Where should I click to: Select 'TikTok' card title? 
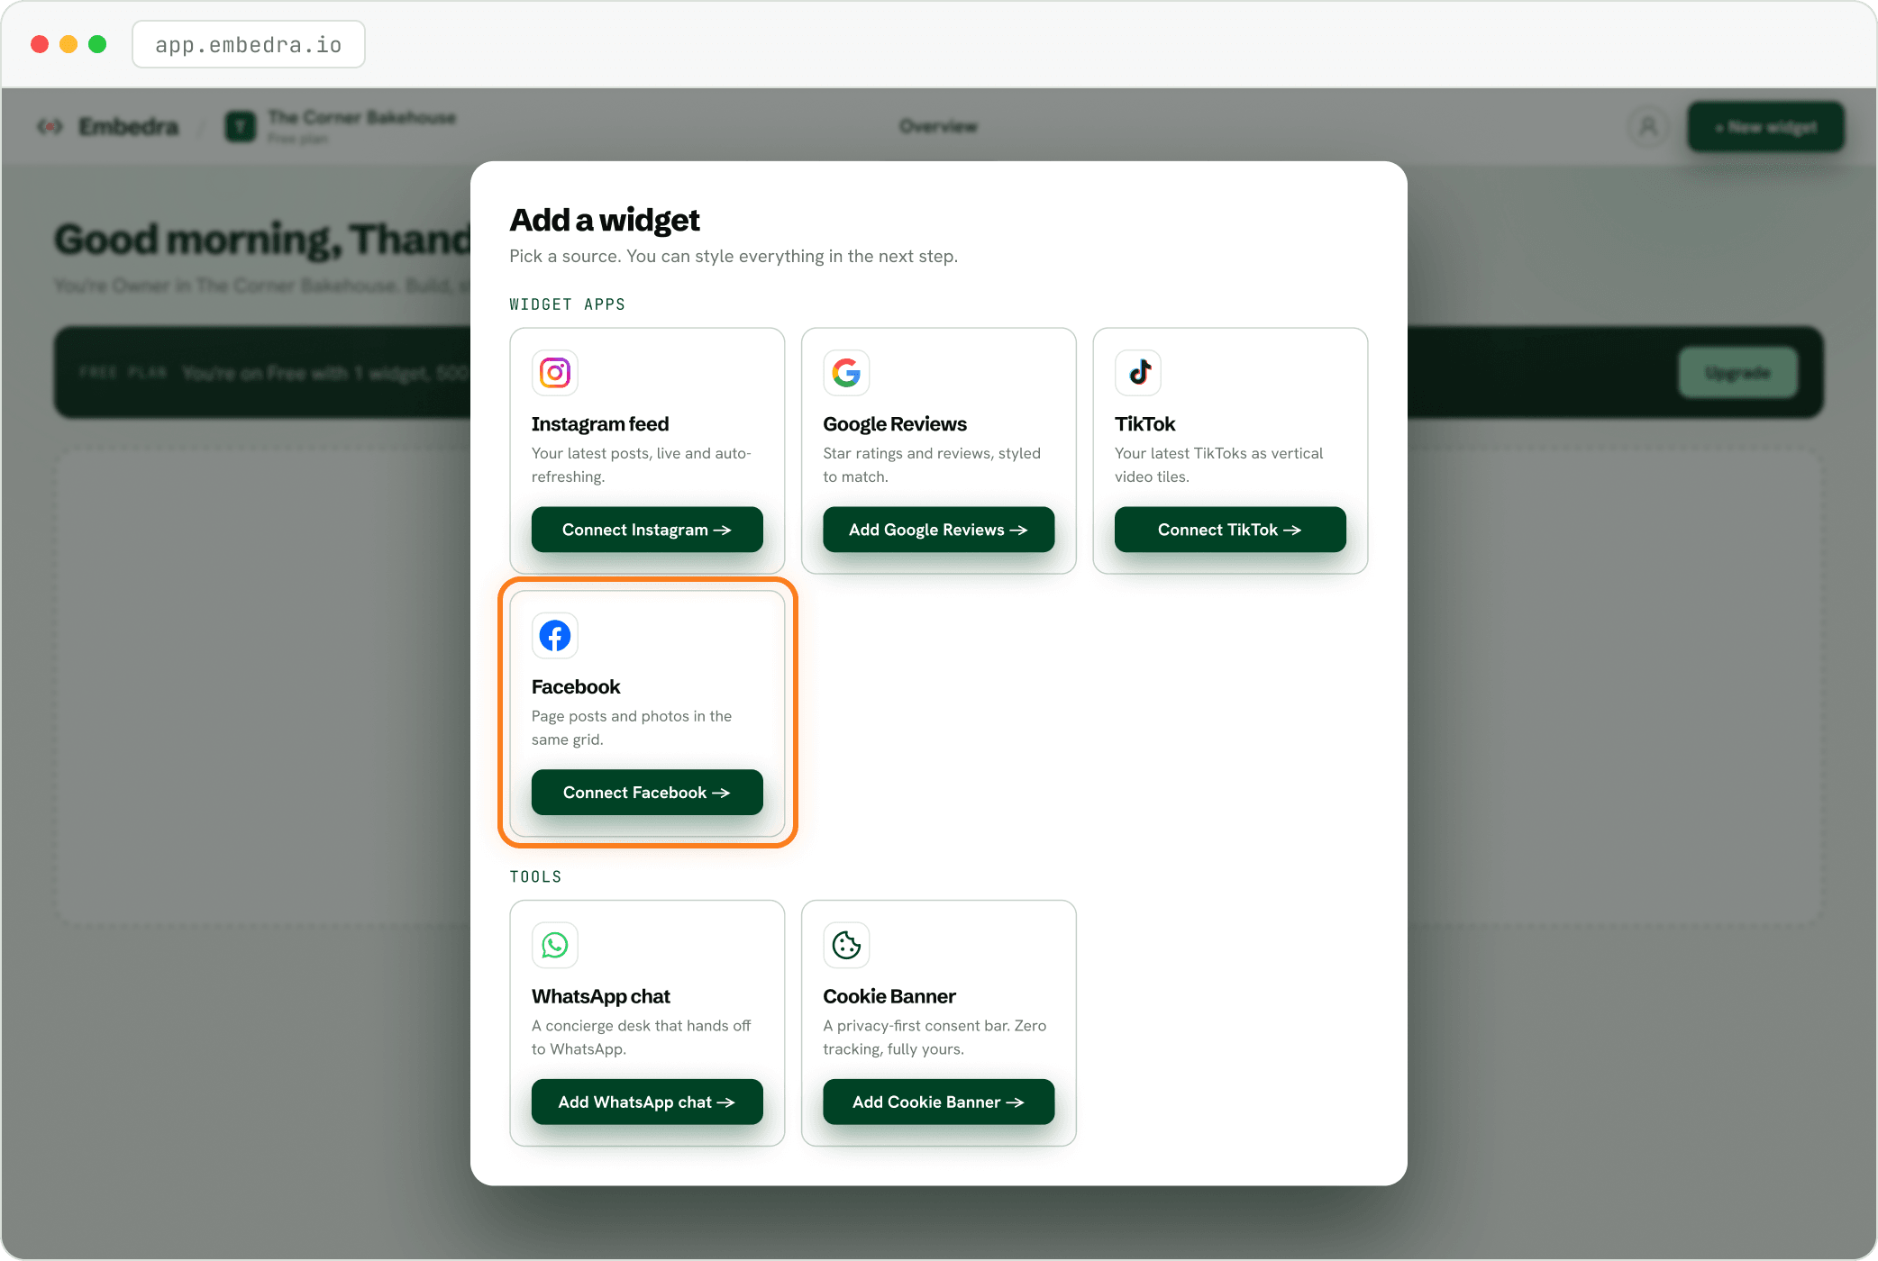(x=1144, y=424)
